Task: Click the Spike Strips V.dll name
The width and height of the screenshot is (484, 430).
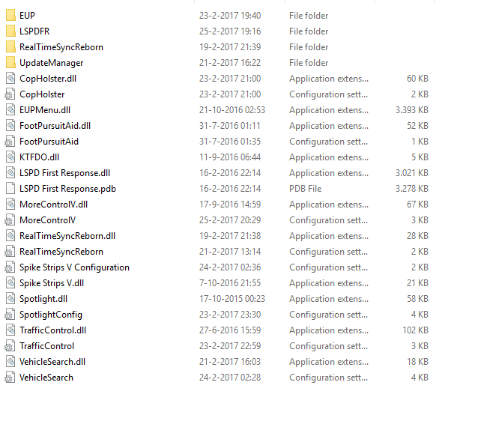Action: pyautogui.click(x=52, y=283)
